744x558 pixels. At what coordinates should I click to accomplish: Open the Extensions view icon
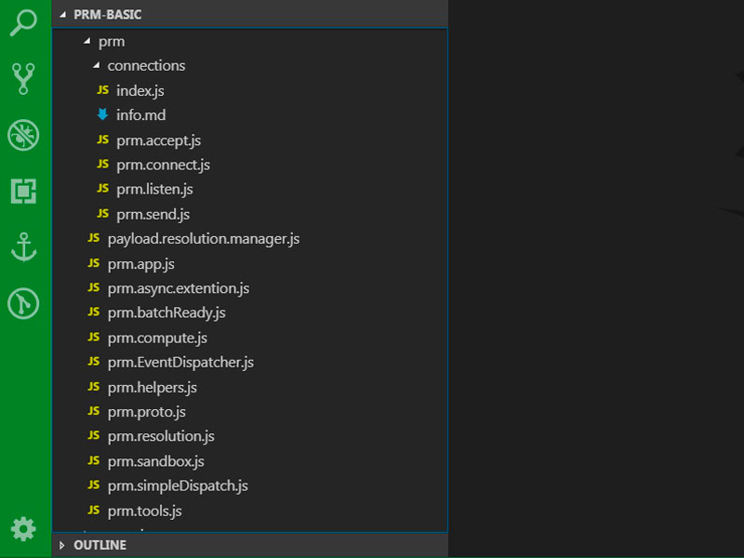pos(23,191)
